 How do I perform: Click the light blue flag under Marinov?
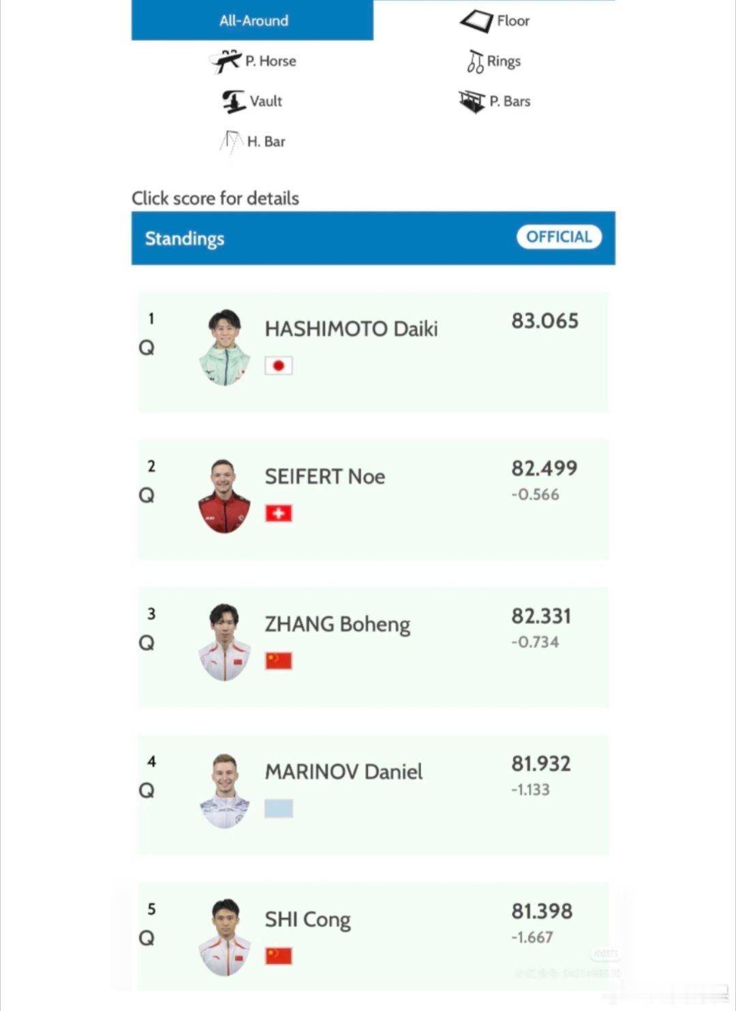(x=279, y=809)
